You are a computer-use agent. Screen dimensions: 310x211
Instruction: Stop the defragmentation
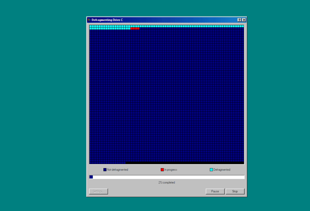tap(235, 191)
